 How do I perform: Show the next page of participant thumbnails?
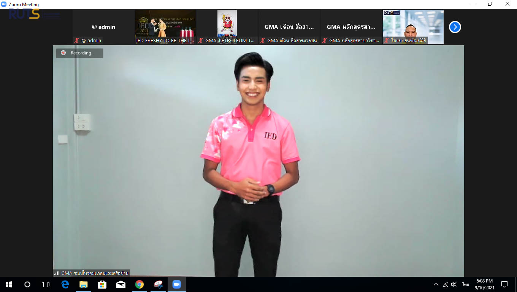click(455, 27)
